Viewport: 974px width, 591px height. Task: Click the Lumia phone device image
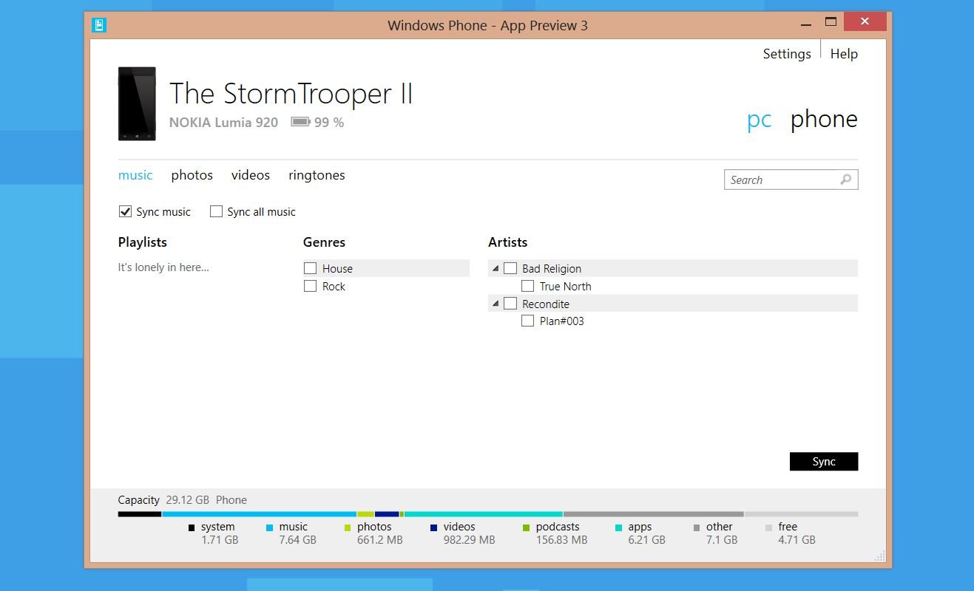click(137, 103)
